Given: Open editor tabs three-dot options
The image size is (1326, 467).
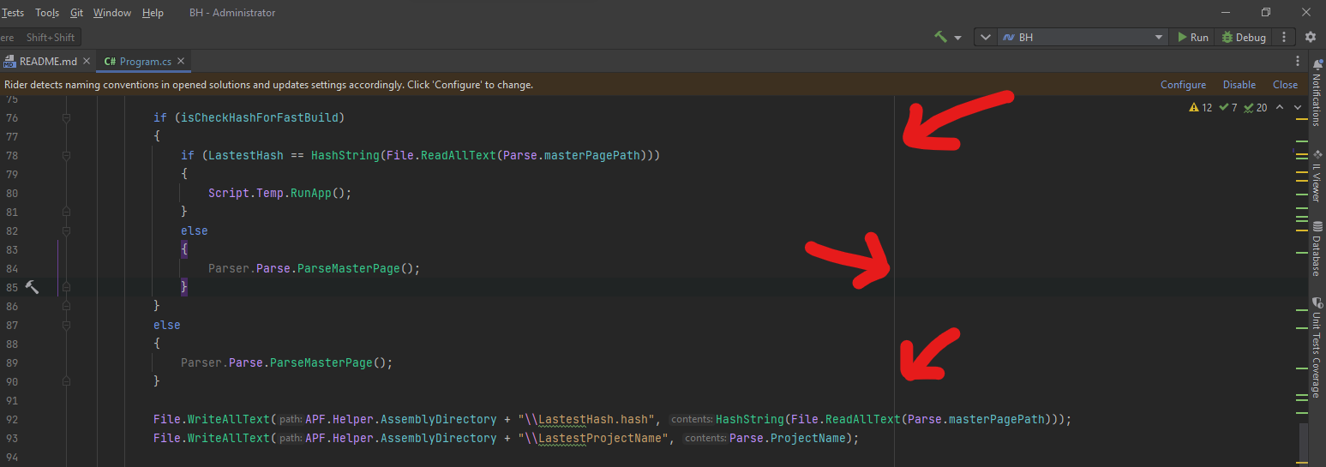Looking at the screenshot, I should (1298, 62).
